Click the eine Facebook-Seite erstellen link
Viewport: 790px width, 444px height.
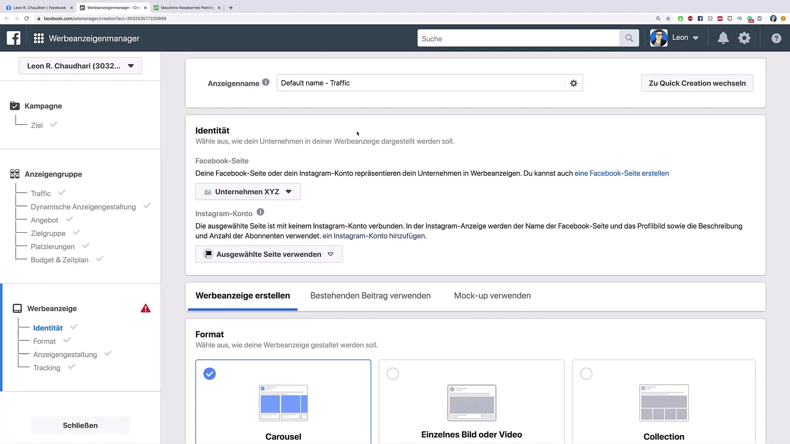[x=622, y=173]
